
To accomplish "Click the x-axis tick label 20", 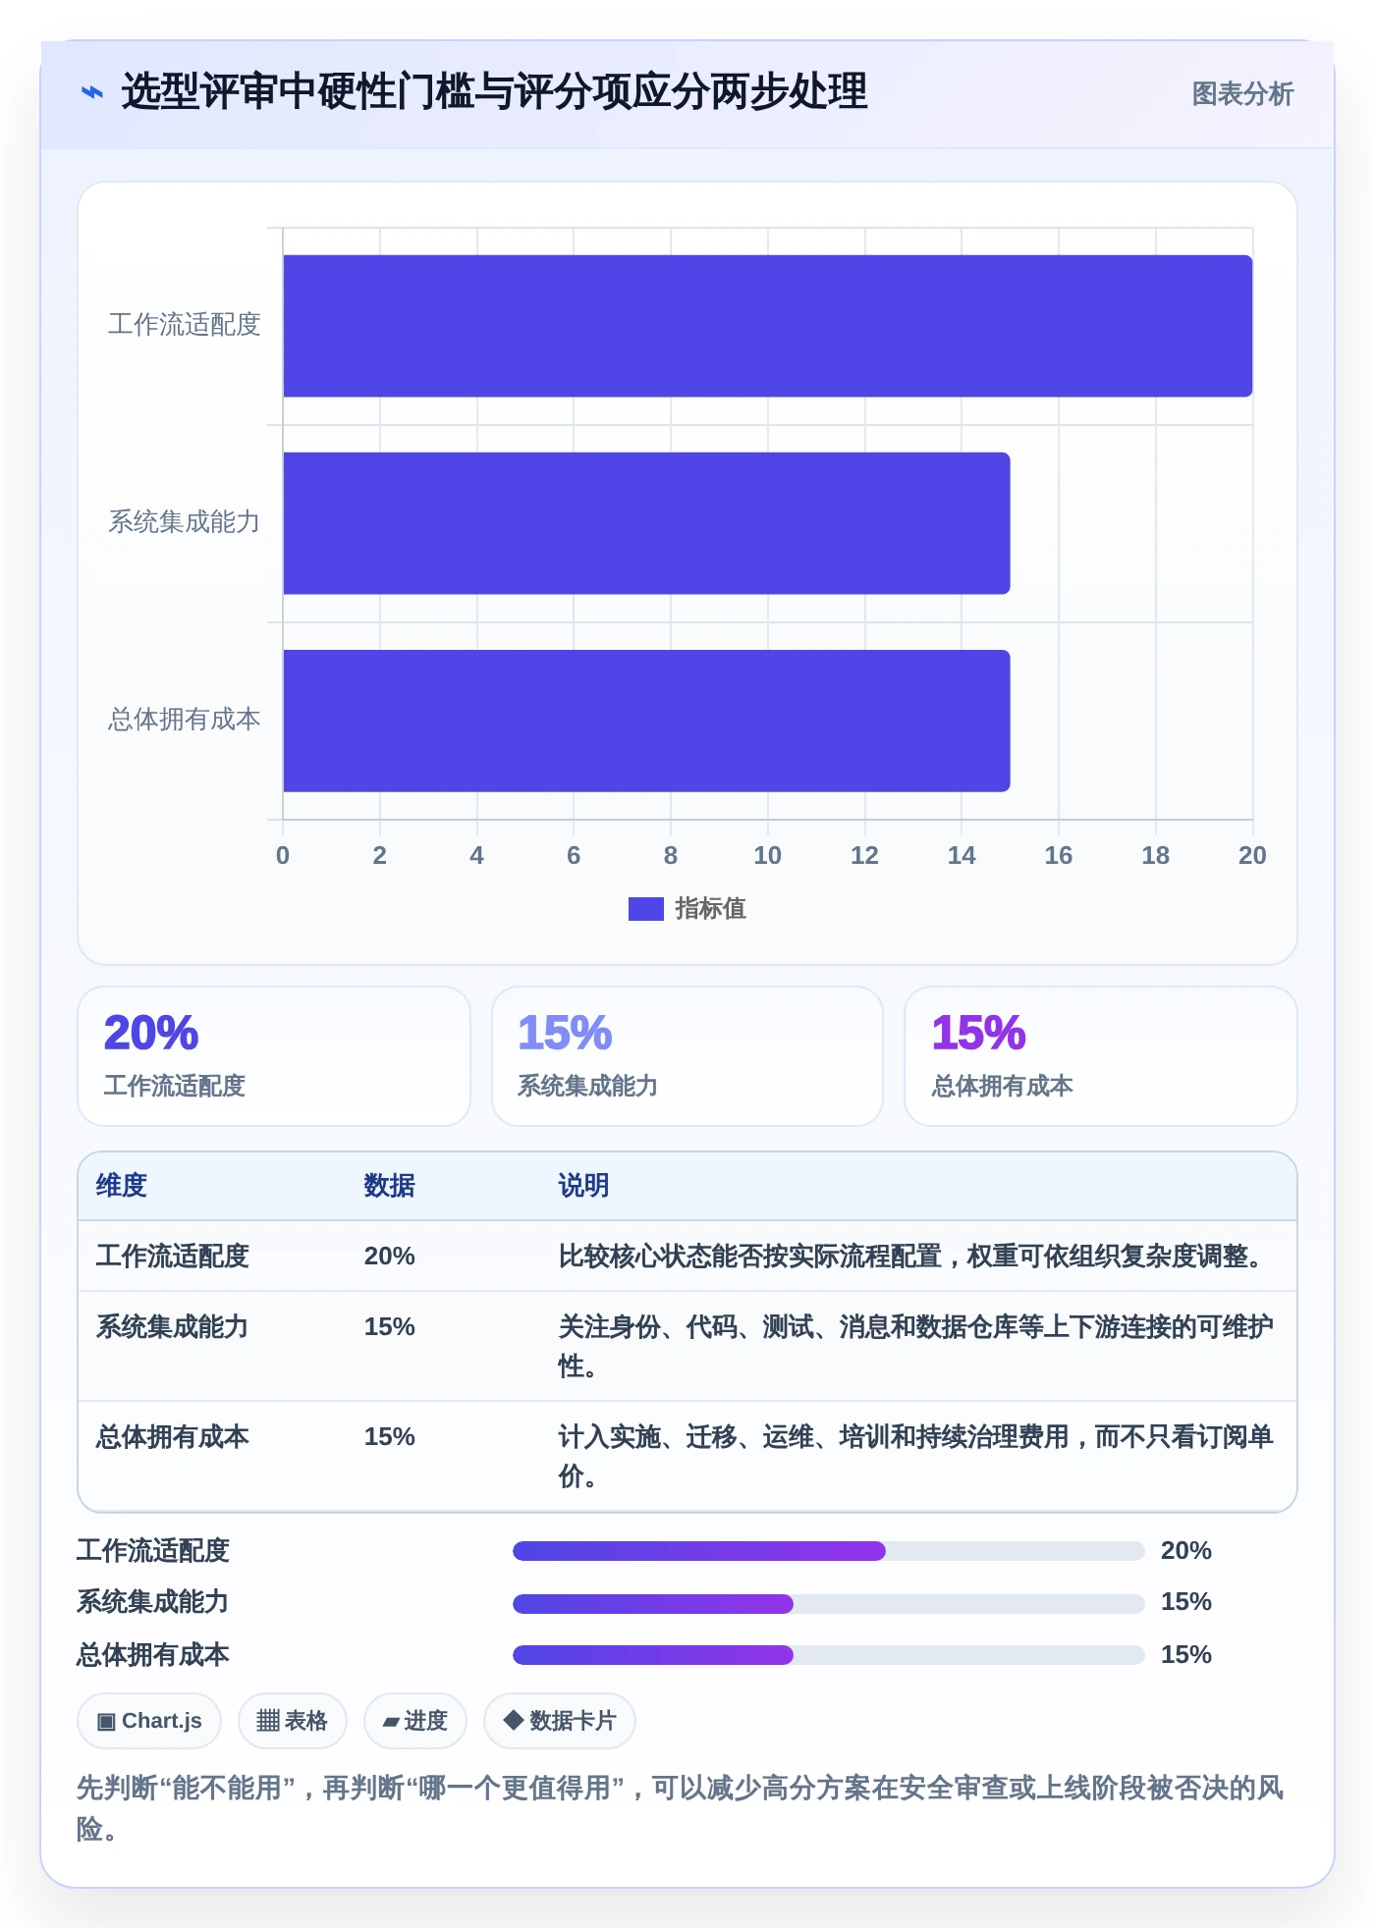I will [x=1252, y=856].
